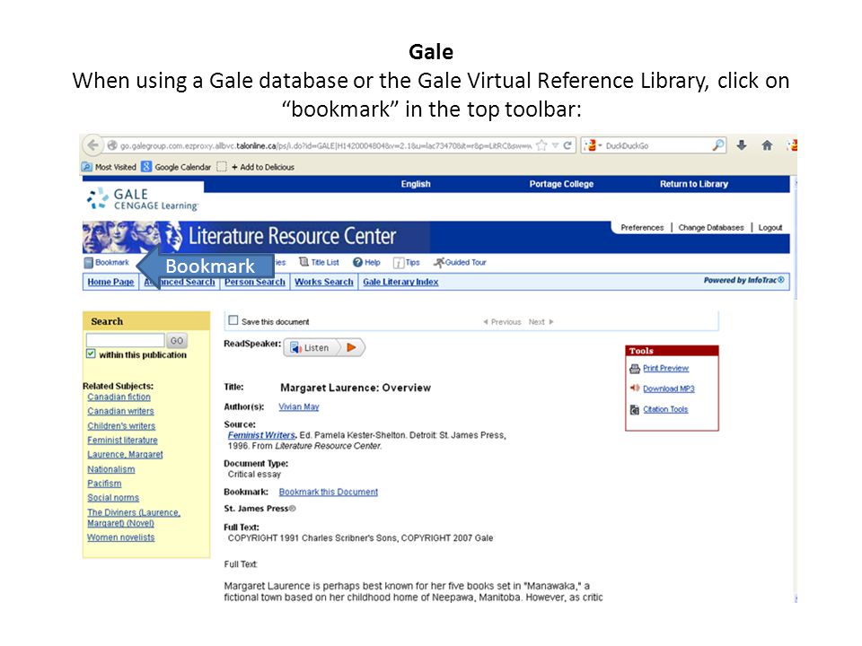862x646 pixels.
Task: Click the ReadSpeaker Listen button
Action: 324,347
